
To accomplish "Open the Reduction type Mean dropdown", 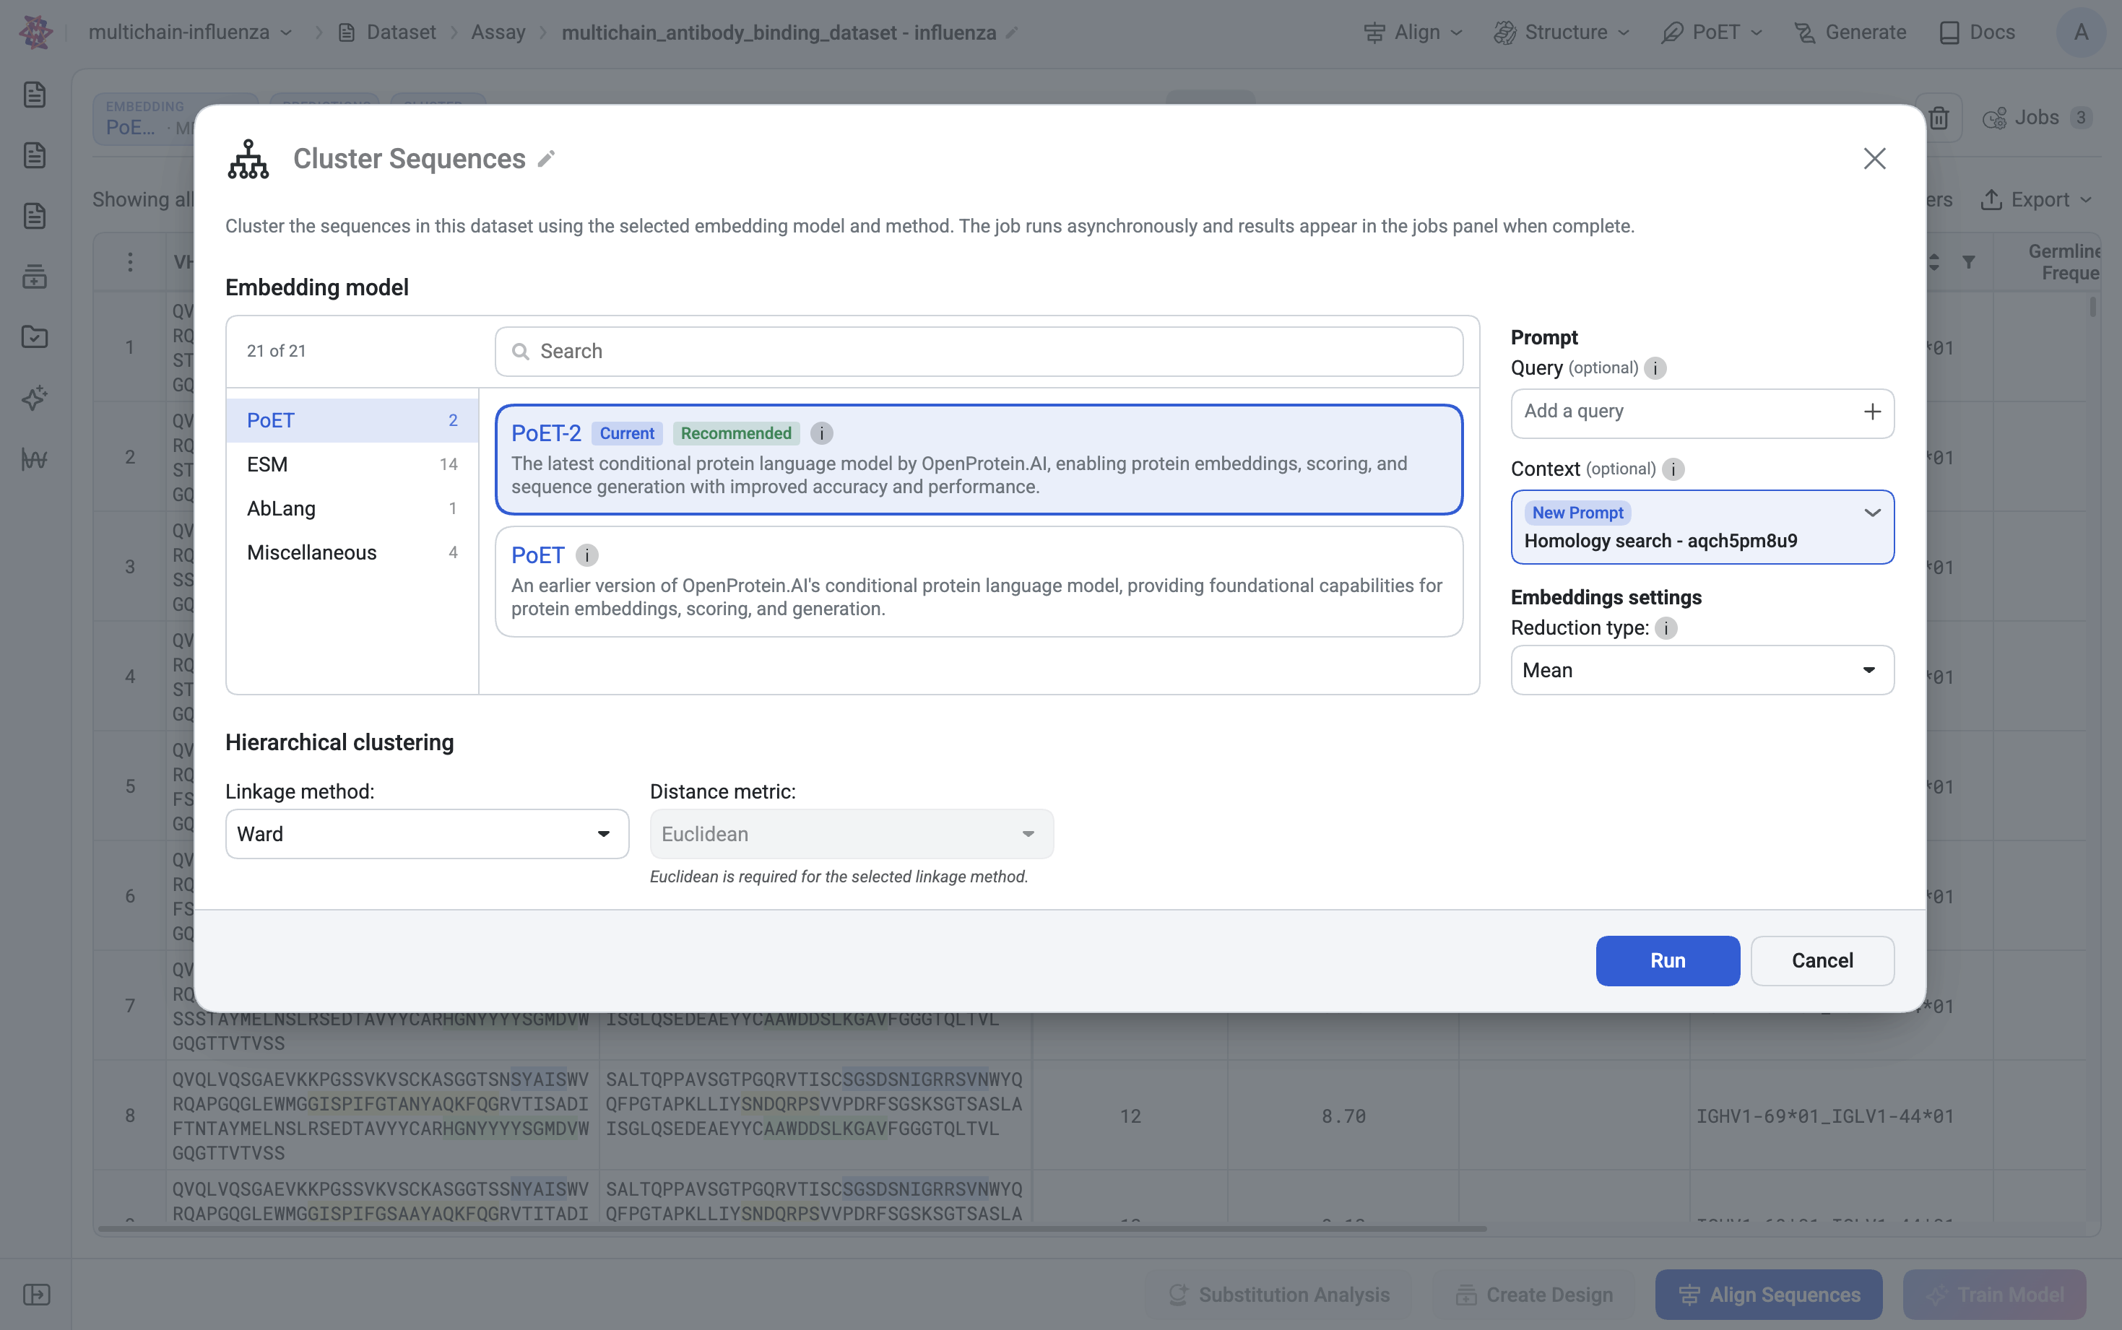I will (1702, 670).
